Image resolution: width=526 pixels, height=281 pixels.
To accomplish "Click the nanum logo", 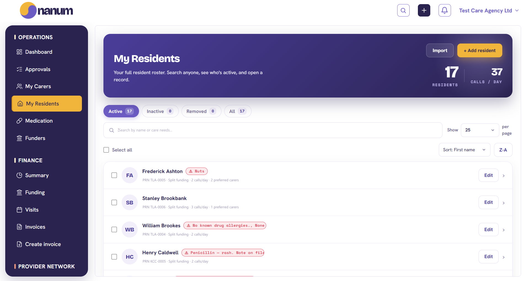I will click(x=46, y=10).
